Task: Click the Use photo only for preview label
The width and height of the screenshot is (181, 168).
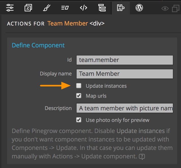Action: (x=117, y=120)
